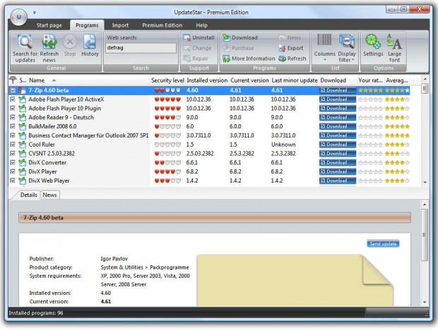Click the Change option

(x=197, y=48)
